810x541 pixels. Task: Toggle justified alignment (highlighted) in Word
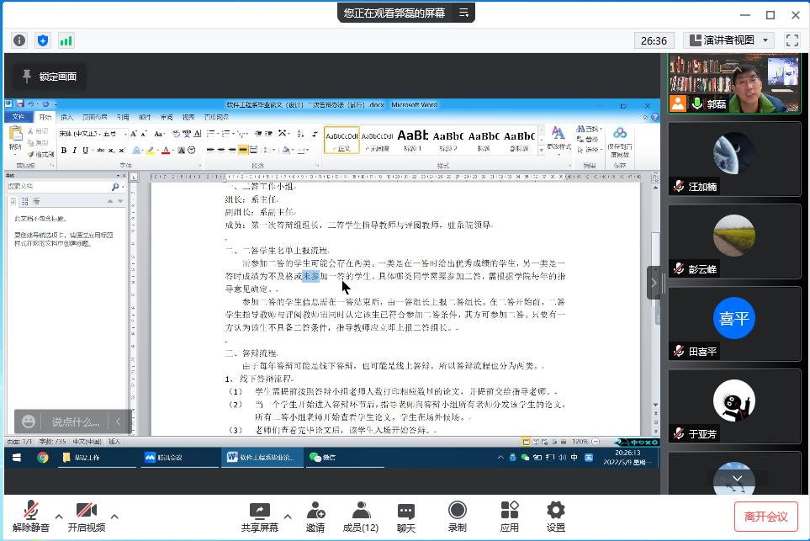(243, 150)
